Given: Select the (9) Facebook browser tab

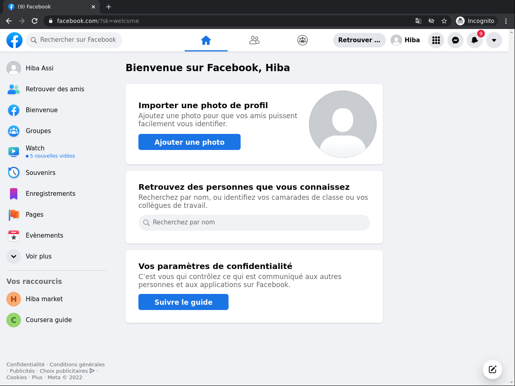Looking at the screenshot, I should (x=51, y=7).
